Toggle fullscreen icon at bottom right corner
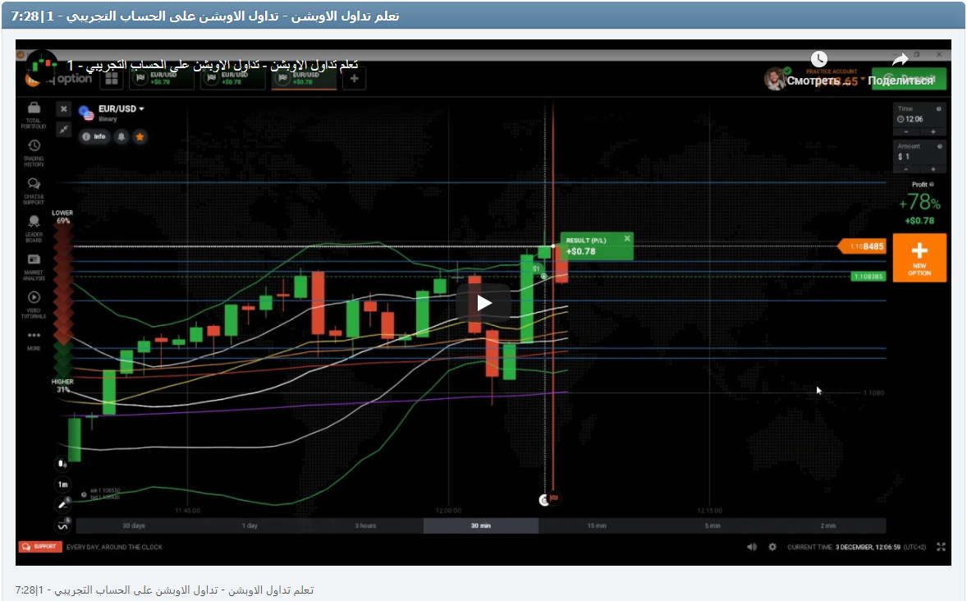 (x=941, y=547)
